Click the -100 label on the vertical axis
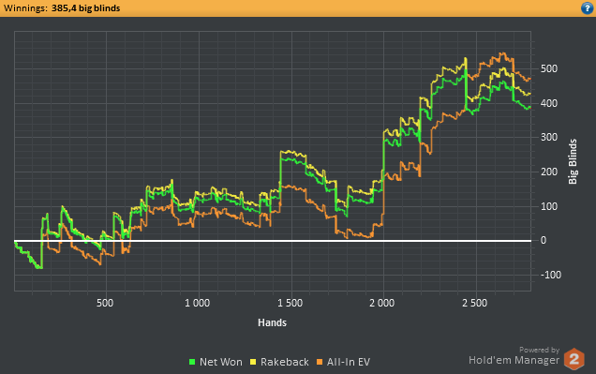Image resolution: width=596 pixels, height=374 pixels. pos(551,275)
